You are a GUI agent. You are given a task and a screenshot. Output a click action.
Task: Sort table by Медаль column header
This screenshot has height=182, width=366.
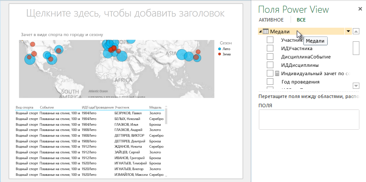155,108
